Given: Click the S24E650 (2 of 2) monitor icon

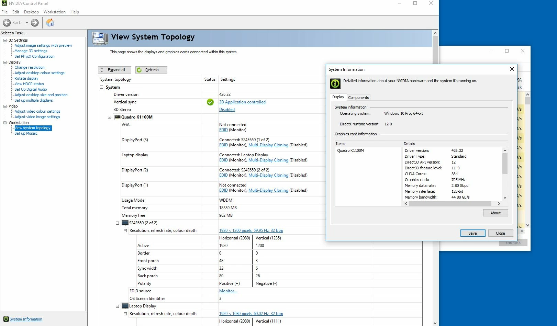Looking at the screenshot, I should [125, 223].
